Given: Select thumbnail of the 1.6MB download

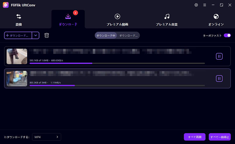Looking at the screenshot, I should pyautogui.click(x=17, y=56).
